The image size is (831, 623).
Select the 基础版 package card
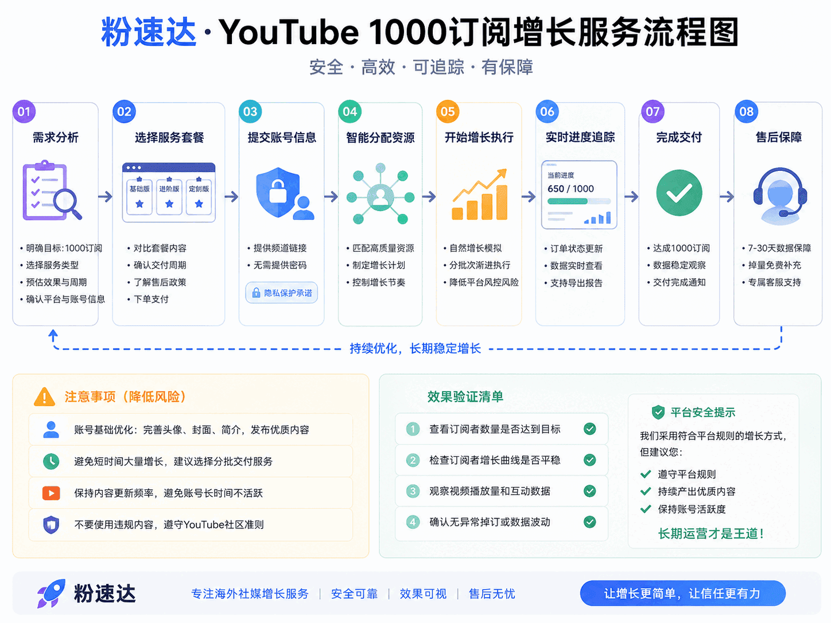coord(139,196)
